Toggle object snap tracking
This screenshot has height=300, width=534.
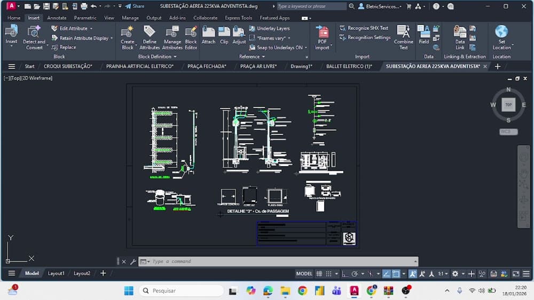386,273
